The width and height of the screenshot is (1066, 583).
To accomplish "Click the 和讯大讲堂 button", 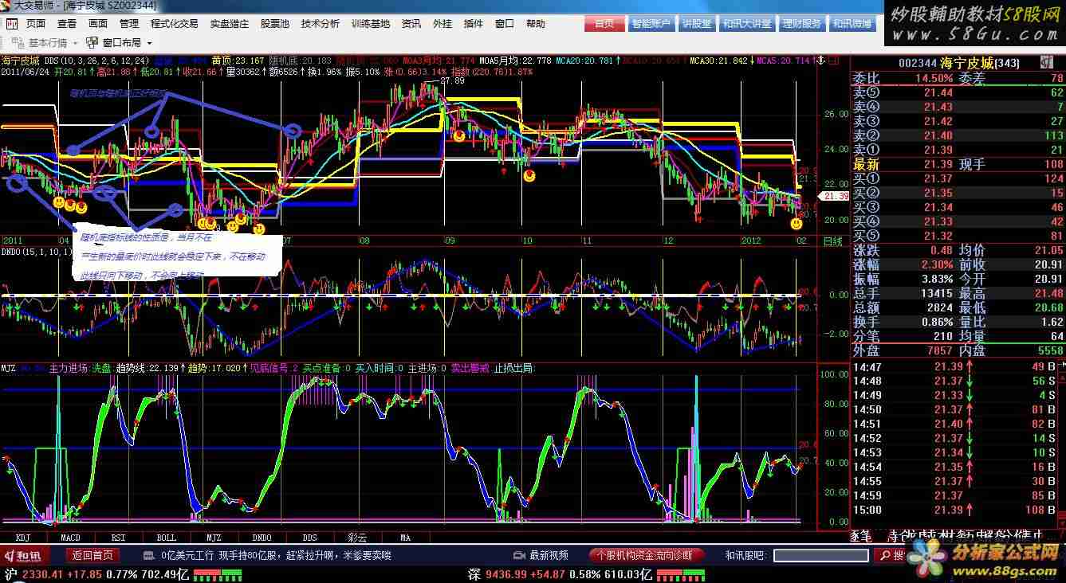I will tap(747, 24).
